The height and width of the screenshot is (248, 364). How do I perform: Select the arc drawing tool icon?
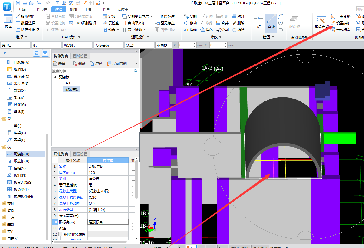(x=281, y=16)
